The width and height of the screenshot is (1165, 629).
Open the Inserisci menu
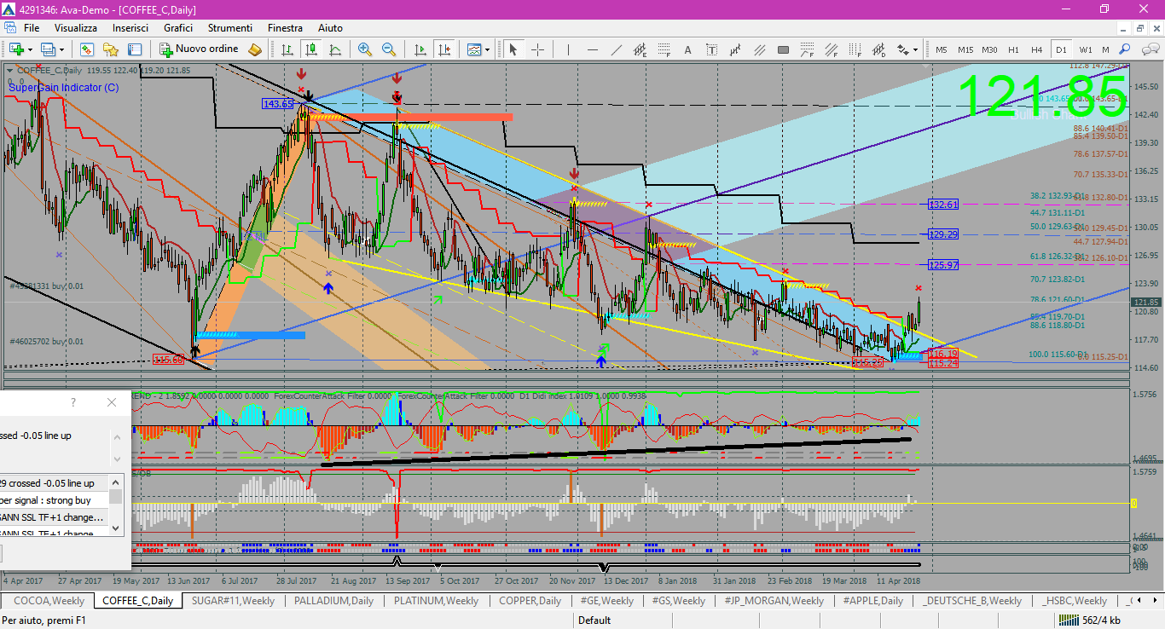click(x=130, y=28)
